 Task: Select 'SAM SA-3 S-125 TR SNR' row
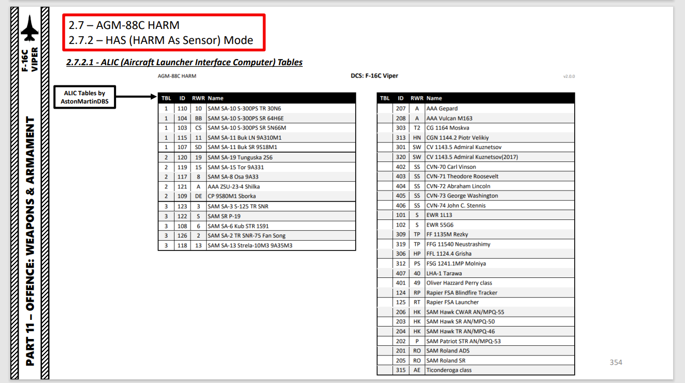(257, 207)
